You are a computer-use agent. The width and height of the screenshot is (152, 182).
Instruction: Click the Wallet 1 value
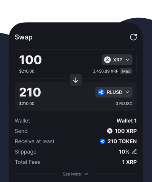coord(127,120)
